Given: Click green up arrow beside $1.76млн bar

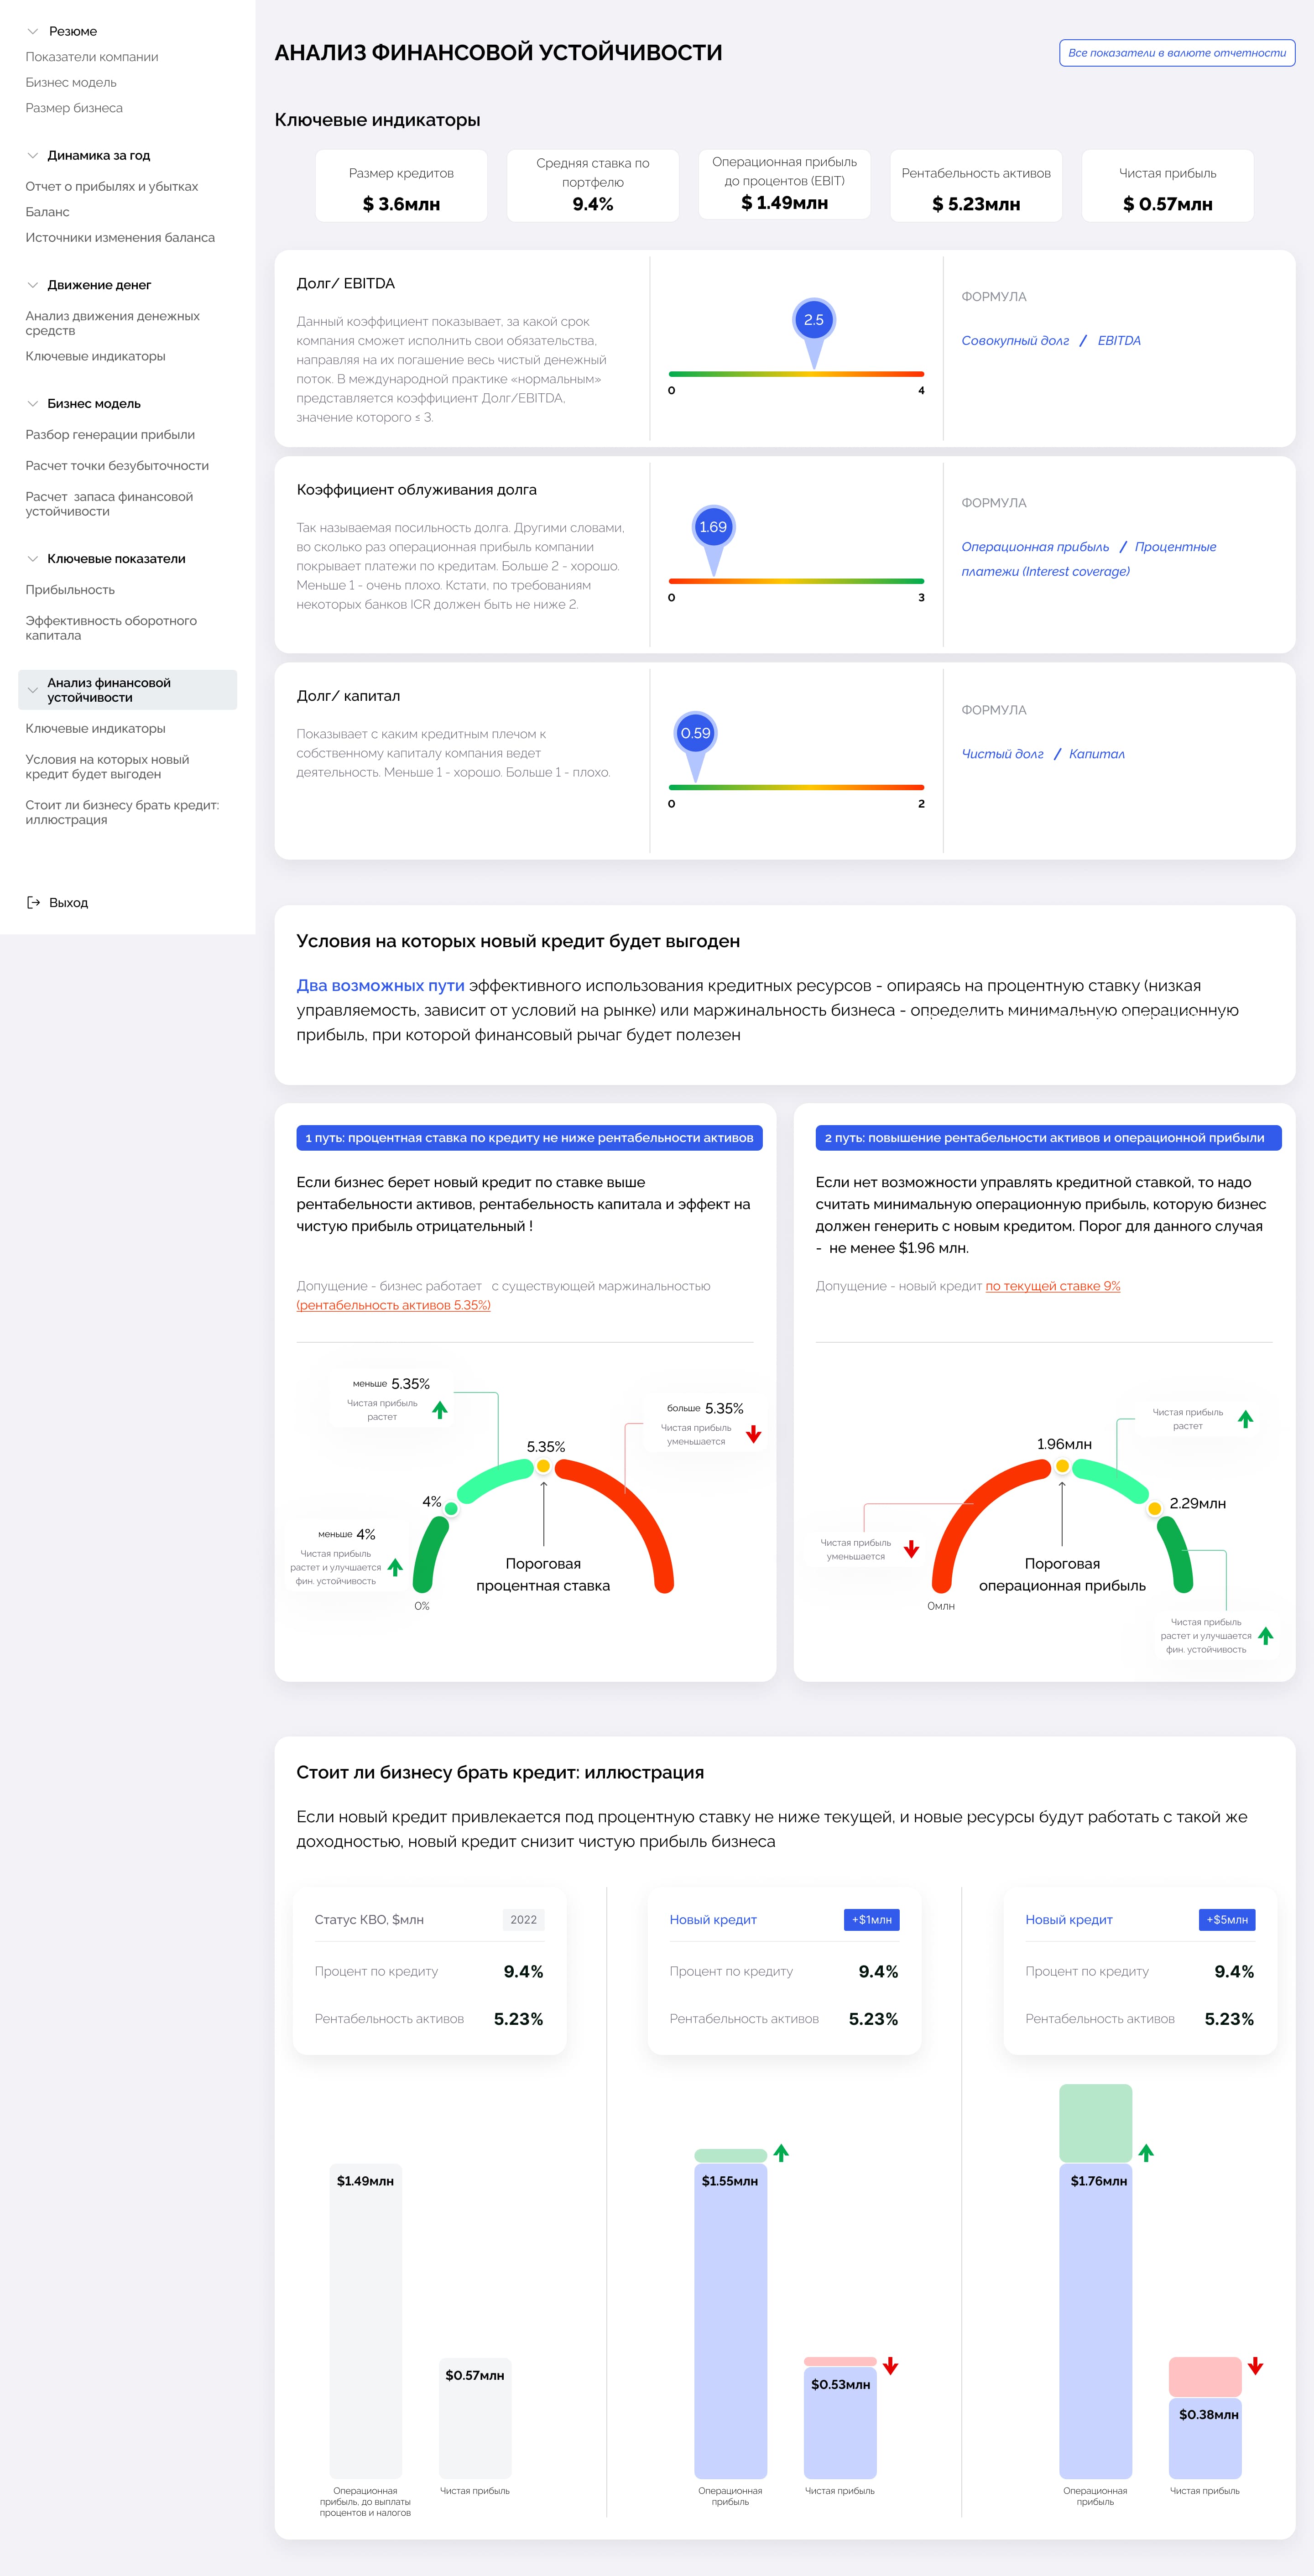Looking at the screenshot, I should [x=1146, y=2152].
